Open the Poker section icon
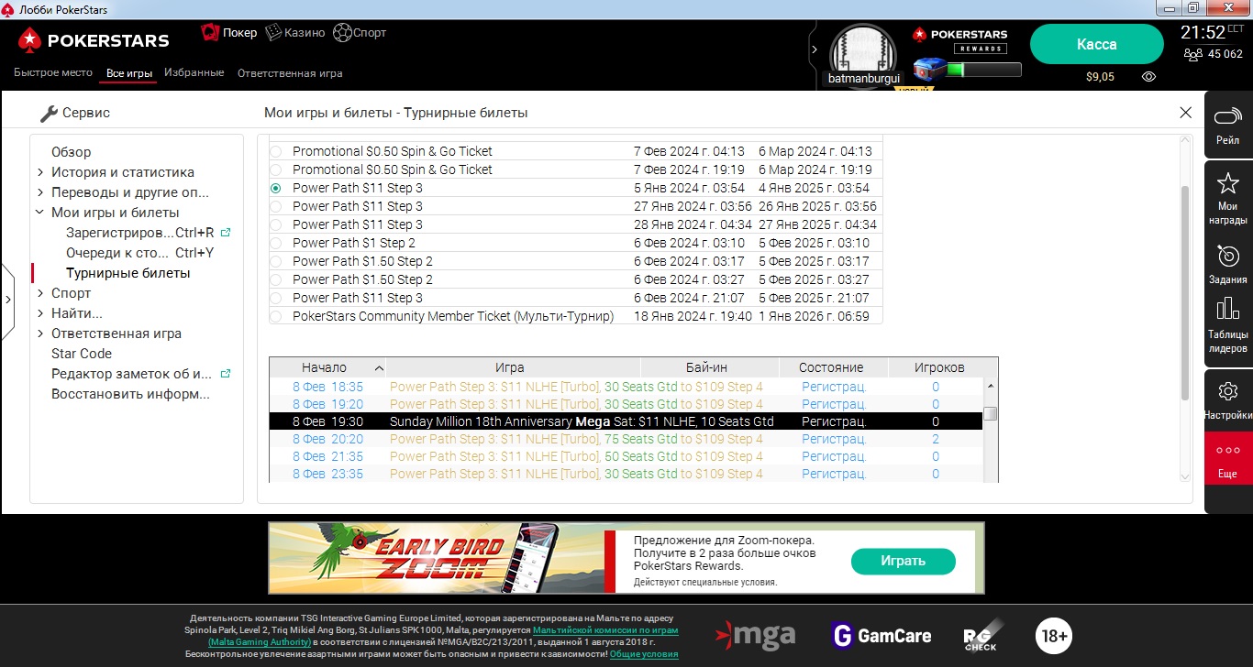Screen dimensions: 1253x667 point(211,32)
